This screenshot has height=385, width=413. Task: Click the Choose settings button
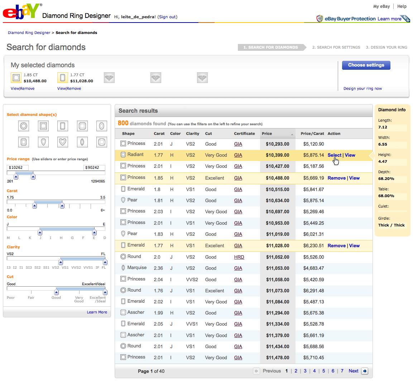click(x=366, y=65)
